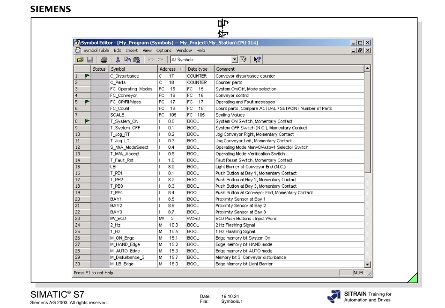Open the Symbol Table menu

point(96,51)
